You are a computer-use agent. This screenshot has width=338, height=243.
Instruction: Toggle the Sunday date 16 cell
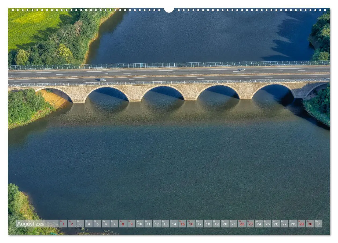[191, 224]
